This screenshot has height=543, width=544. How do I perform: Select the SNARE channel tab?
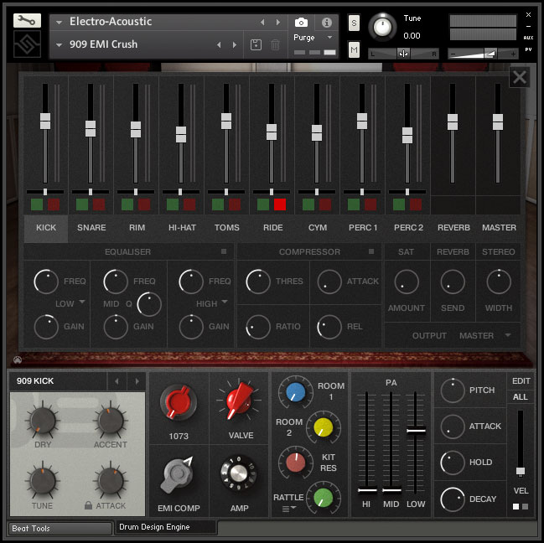[91, 227]
